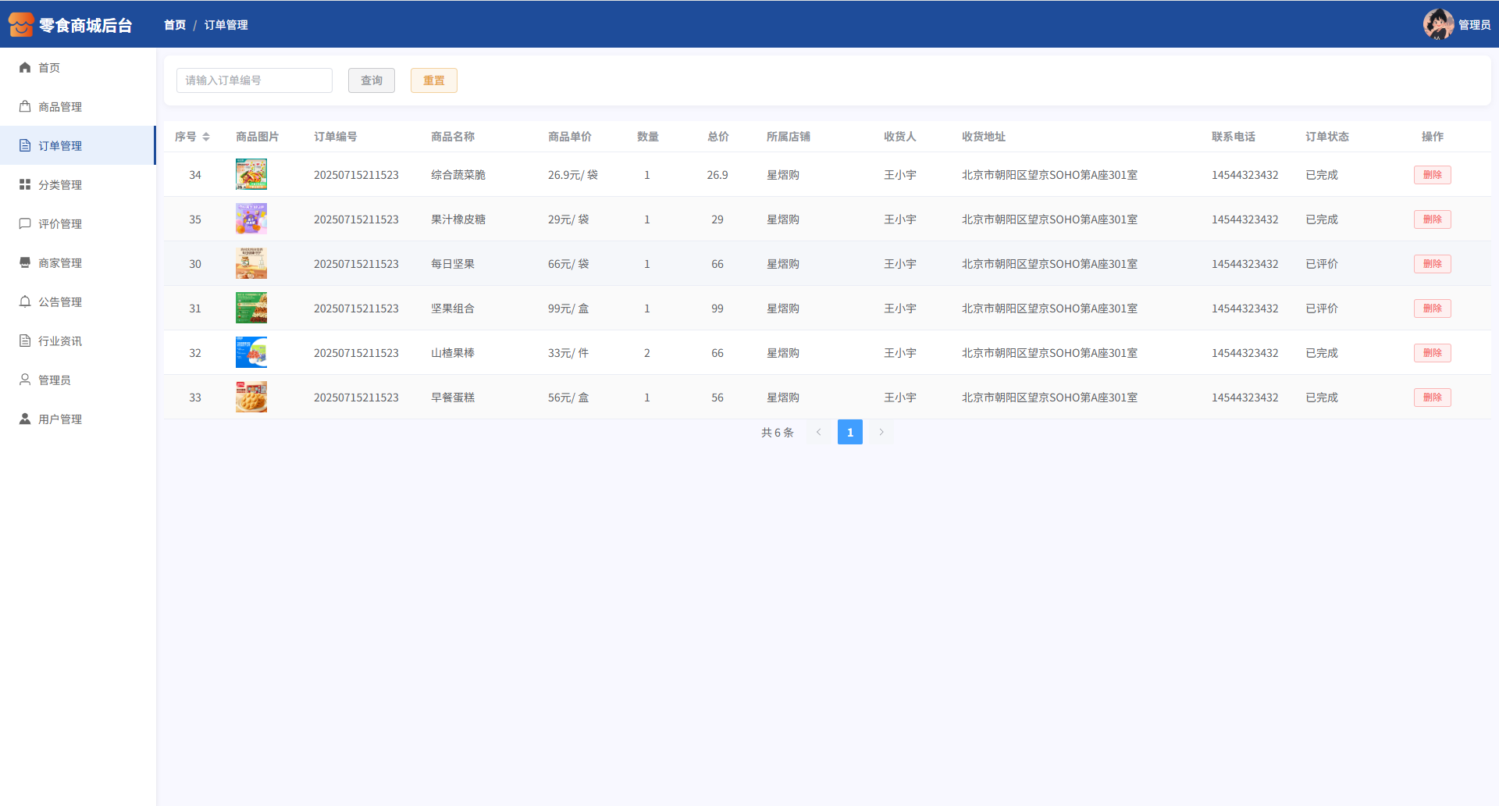This screenshot has width=1499, height=806.
Task: Open 评价管理 chat bubble icon
Action: 25,224
